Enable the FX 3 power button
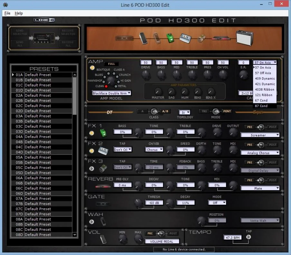 click(92, 168)
